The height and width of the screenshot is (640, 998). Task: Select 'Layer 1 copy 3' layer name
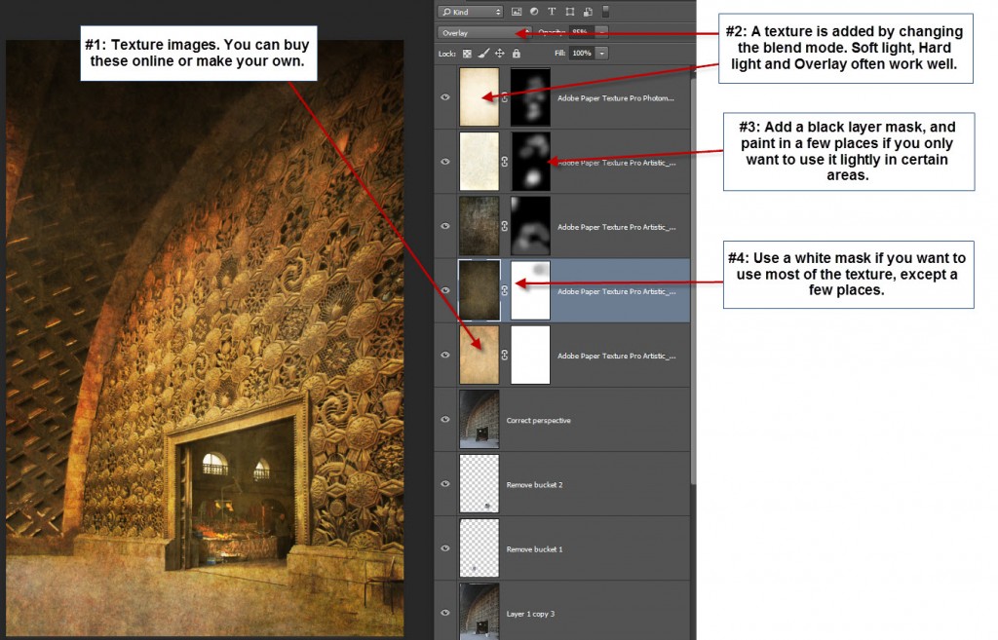click(x=530, y=614)
